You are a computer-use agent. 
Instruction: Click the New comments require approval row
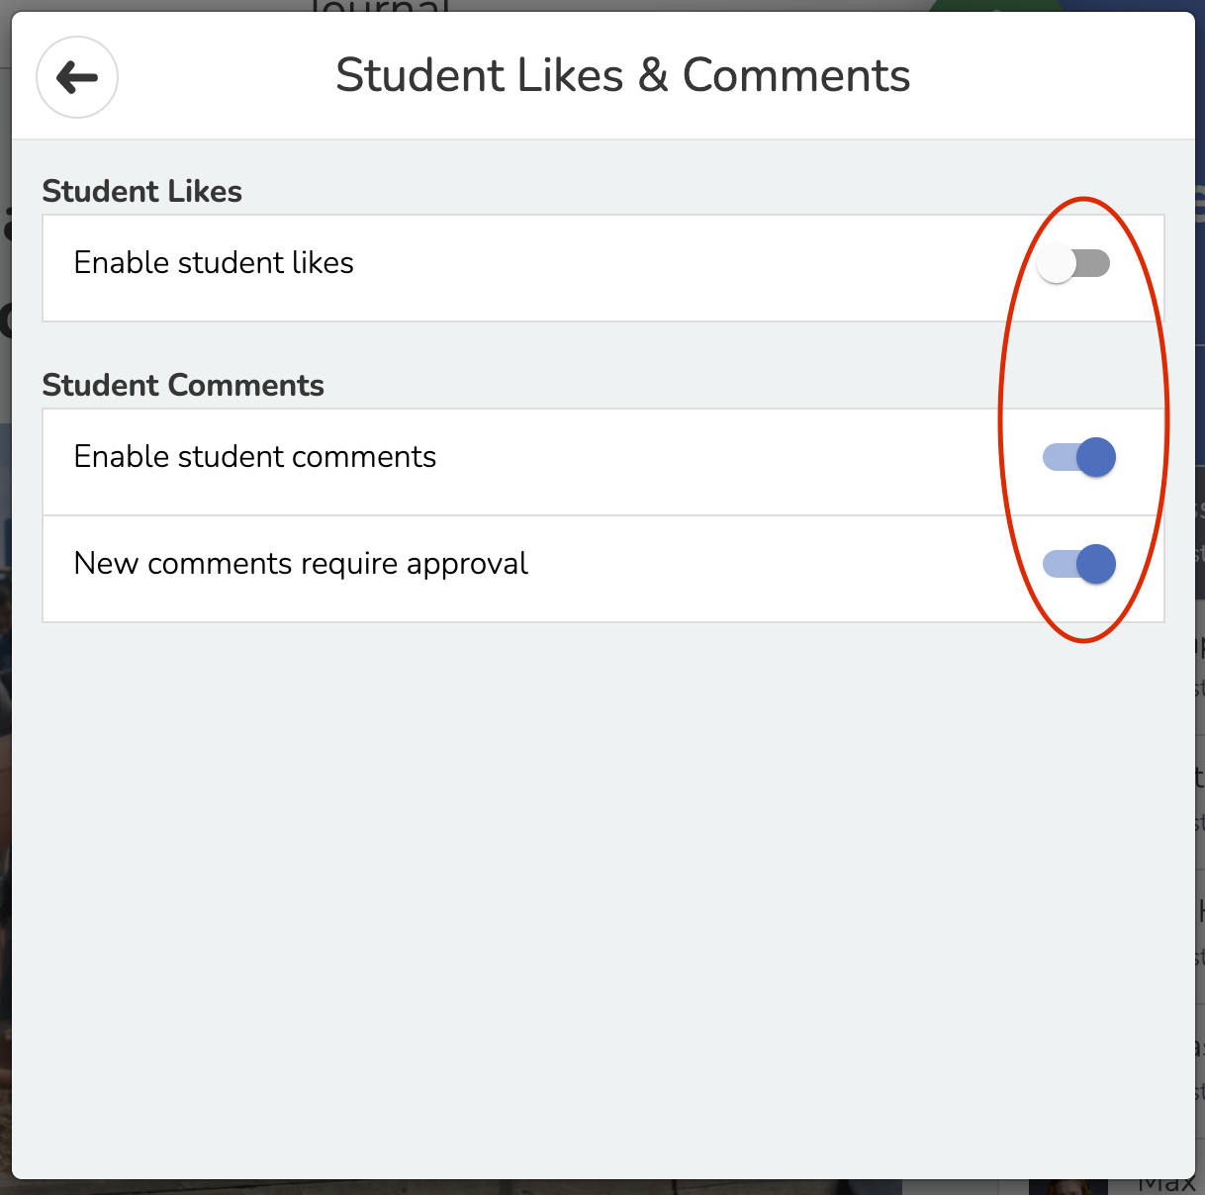click(x=495, y=564)
